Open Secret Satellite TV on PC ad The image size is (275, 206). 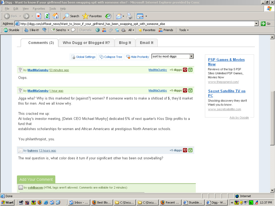(227, 93)
